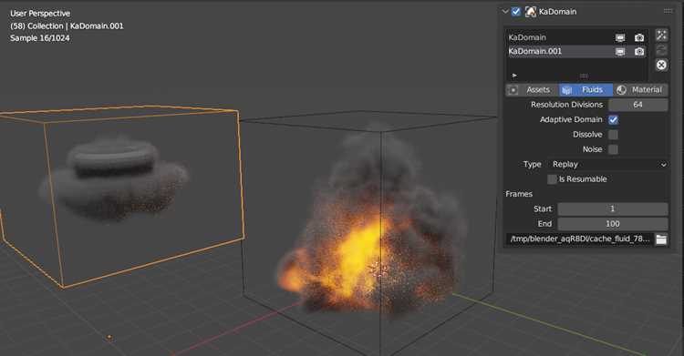Click the refresh icon beside domain list
This screenshot has height=356, width=684.
point(661,50)
